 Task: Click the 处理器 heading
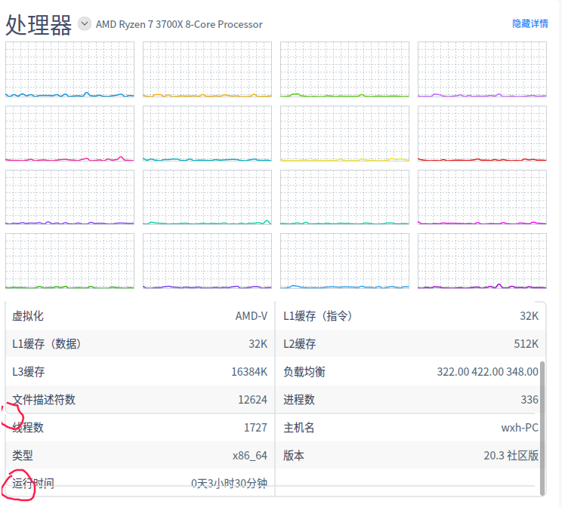pyautogui.click(x=39, y=25)
